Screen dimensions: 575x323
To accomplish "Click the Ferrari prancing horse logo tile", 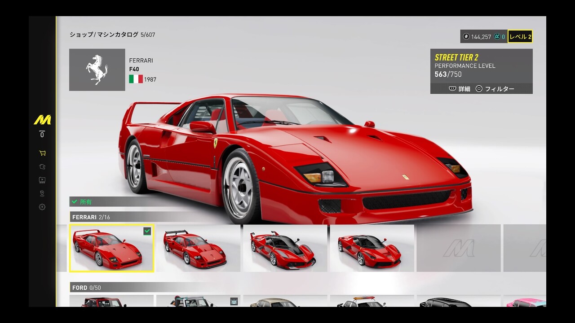I will pos(97,70).
